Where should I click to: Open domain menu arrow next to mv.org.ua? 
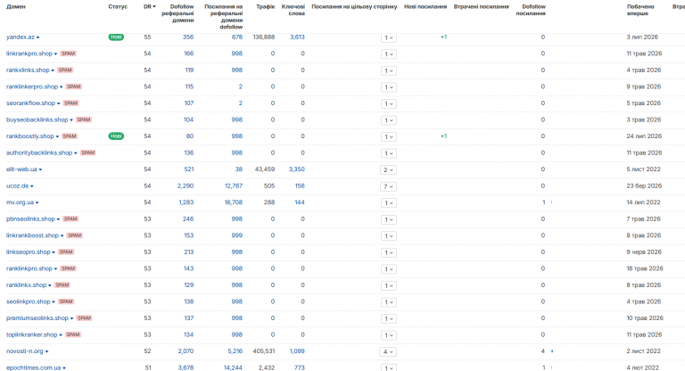(x=37, y=203)
